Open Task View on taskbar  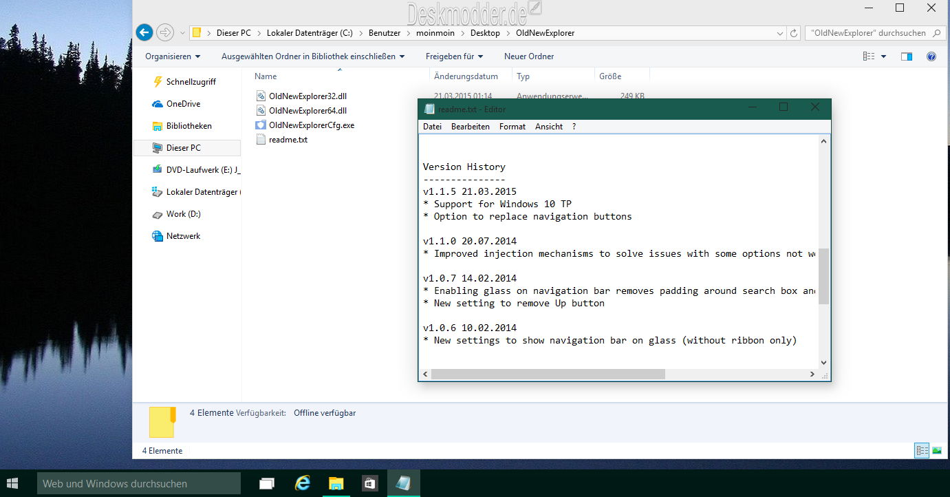pos(267,484)
